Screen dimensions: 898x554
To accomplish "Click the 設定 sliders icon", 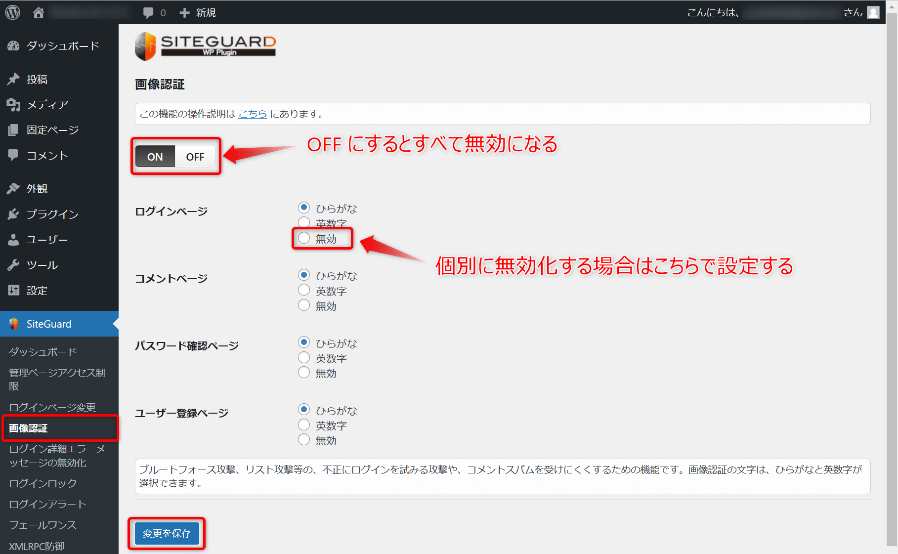I will (x=13, y=290).
